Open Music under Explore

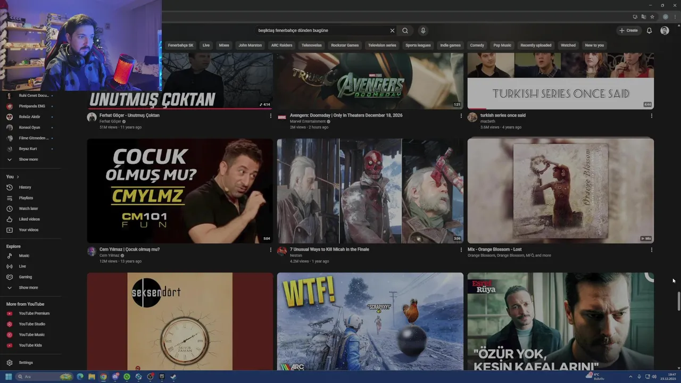pos(24,256)
